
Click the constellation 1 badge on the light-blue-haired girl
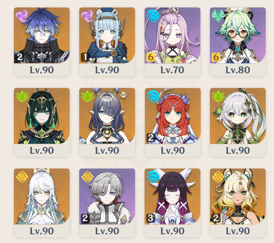(x=85, y=57)
